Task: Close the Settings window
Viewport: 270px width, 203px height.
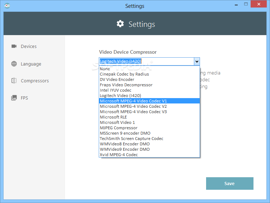Action: tap(259, 4)
